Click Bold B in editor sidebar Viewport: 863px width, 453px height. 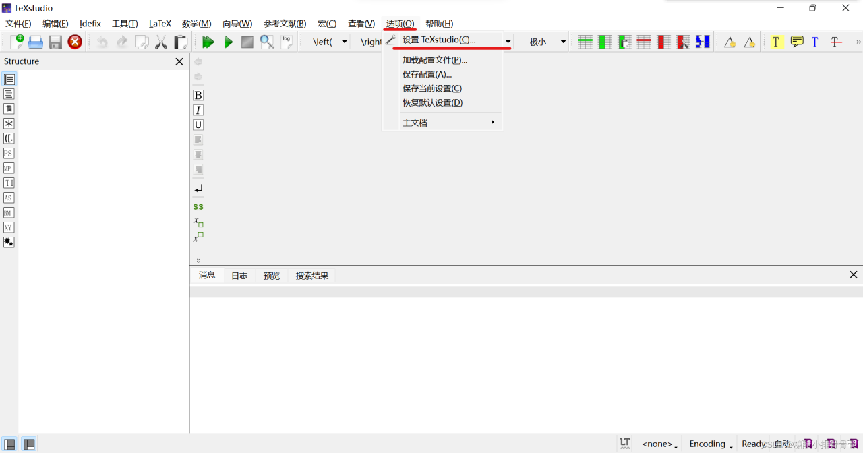(x=198, y=95)
